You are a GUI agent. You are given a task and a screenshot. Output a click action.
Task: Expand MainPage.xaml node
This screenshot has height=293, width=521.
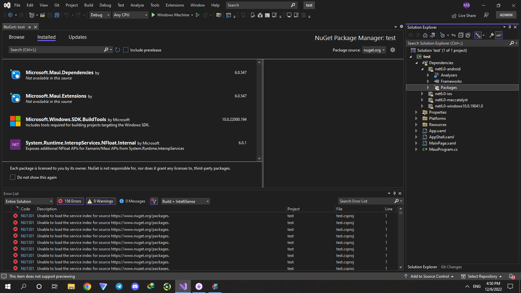416,143
